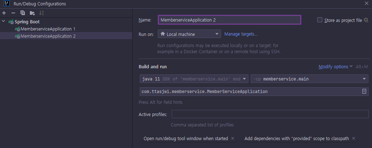The height and width of the screenshot is (148, 372).
Task: Click the MemberserviceApplication 2 row icon
Action: pyautogui.click(x=17, y=36)
